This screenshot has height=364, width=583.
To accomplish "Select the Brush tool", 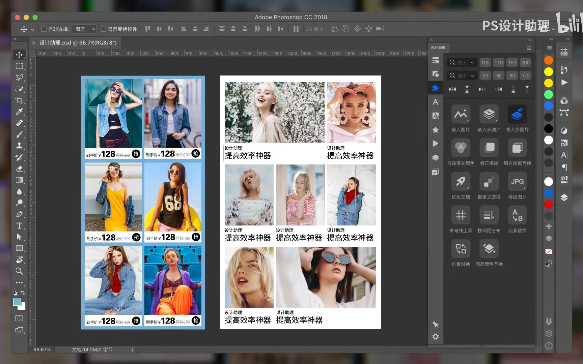I will tap(19, 134).
